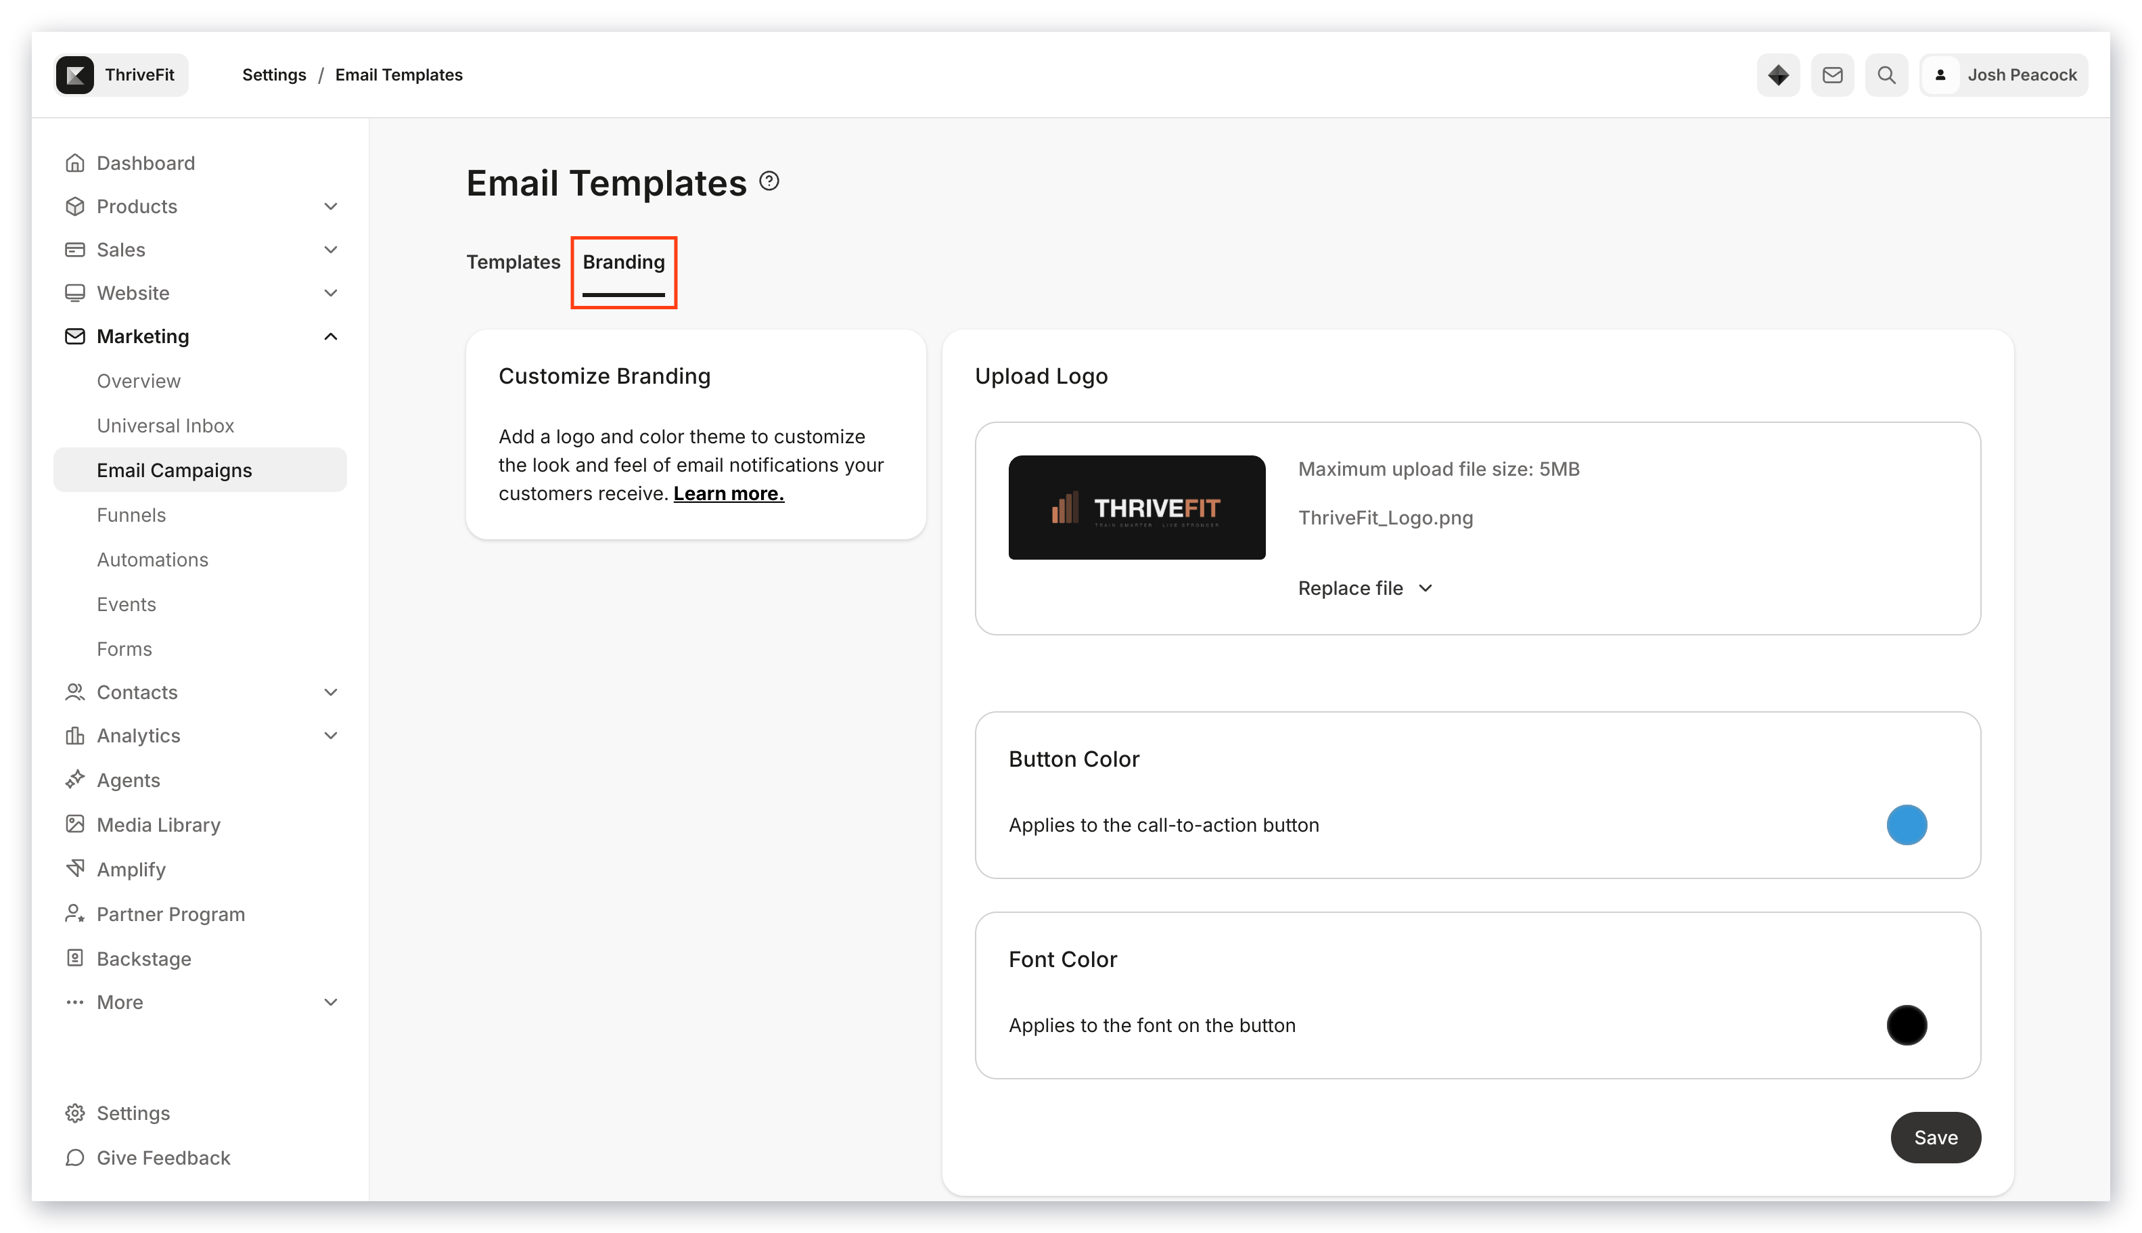Click the Website monitor icon
The width and height of the screenshot is (2142, 1233).
pos(74,292)
